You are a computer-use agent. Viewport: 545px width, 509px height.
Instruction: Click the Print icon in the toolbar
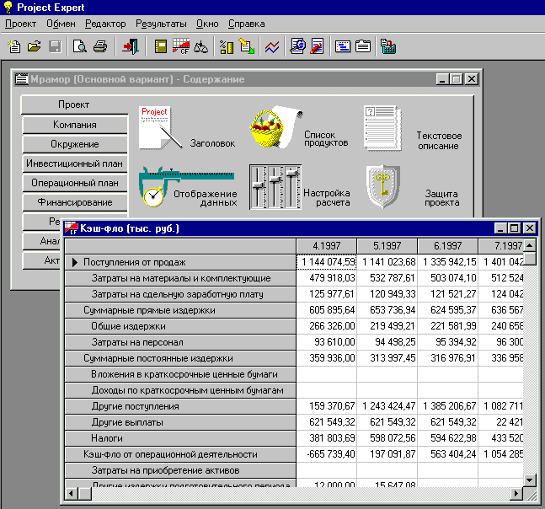(x=100, y=46)
